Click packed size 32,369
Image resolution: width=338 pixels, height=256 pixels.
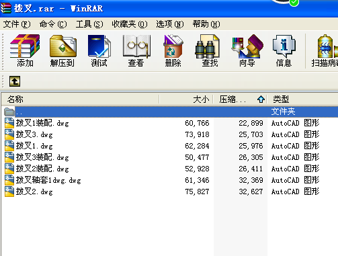click(x=251, y=180)
